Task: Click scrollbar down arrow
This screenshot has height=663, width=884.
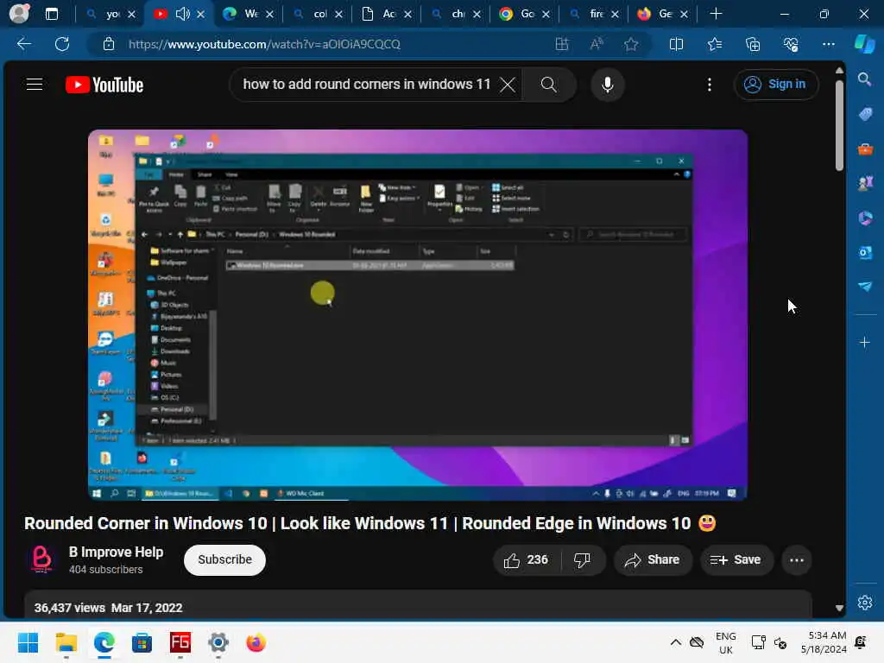Action: point(839,608)
